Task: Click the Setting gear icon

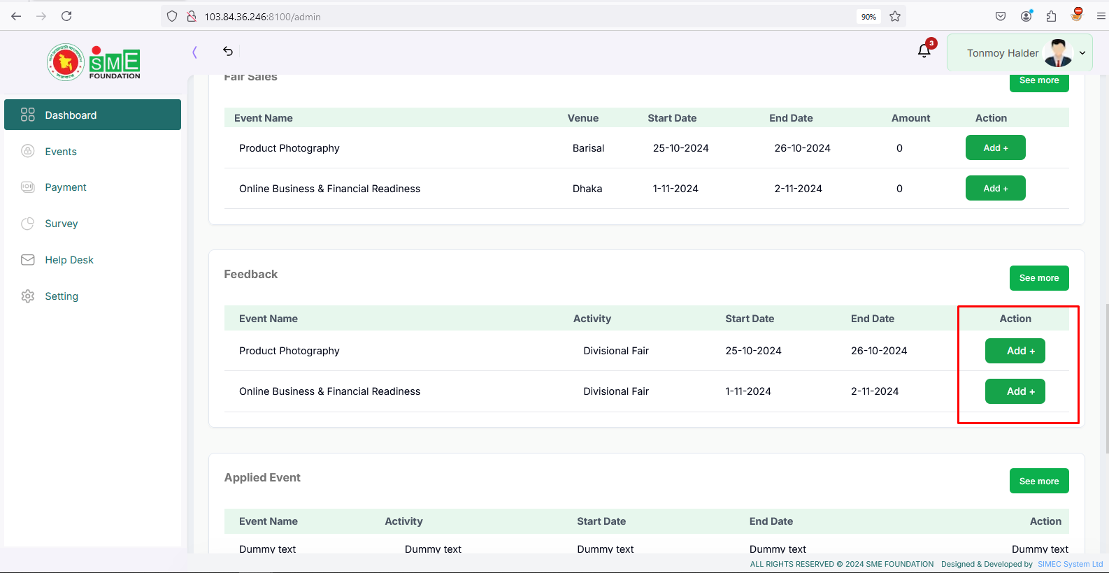Action: point(28,296)
